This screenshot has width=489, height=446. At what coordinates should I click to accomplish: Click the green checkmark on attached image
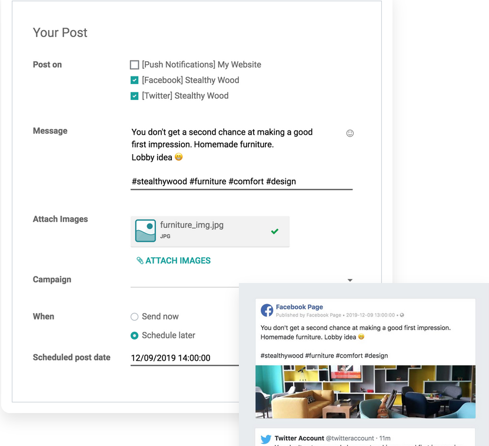(x=274, y=231)
